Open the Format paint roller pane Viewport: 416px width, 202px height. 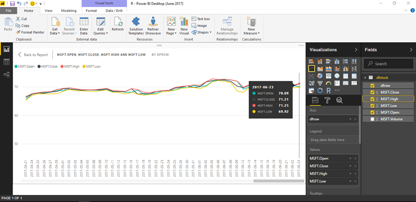[327, 100]
